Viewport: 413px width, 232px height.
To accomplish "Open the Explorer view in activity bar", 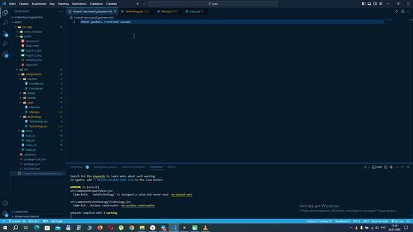I will coord(5,12).
